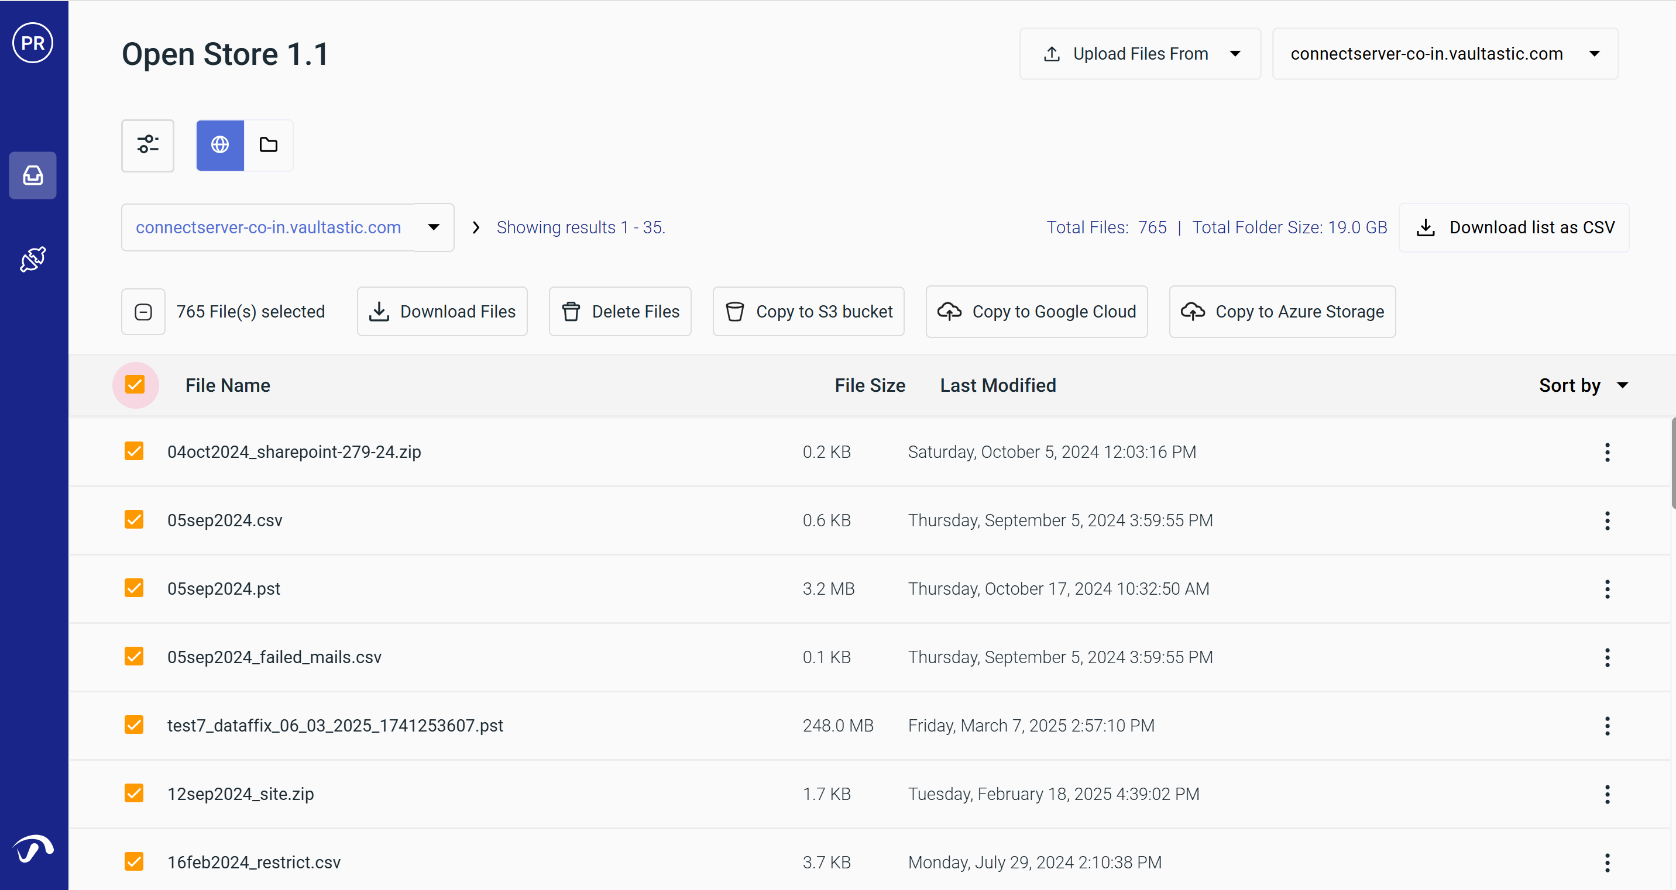Image resolution: width=1676 pixels, height=890 pixels.
Task: Open the connectors plug sidebar icon
Action: coord(33,260)
